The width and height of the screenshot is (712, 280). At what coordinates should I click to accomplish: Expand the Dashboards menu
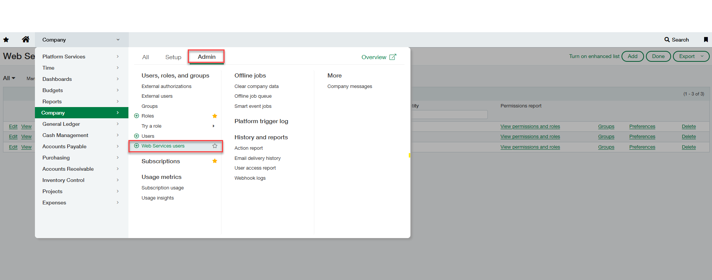click(x=81, y=79)
